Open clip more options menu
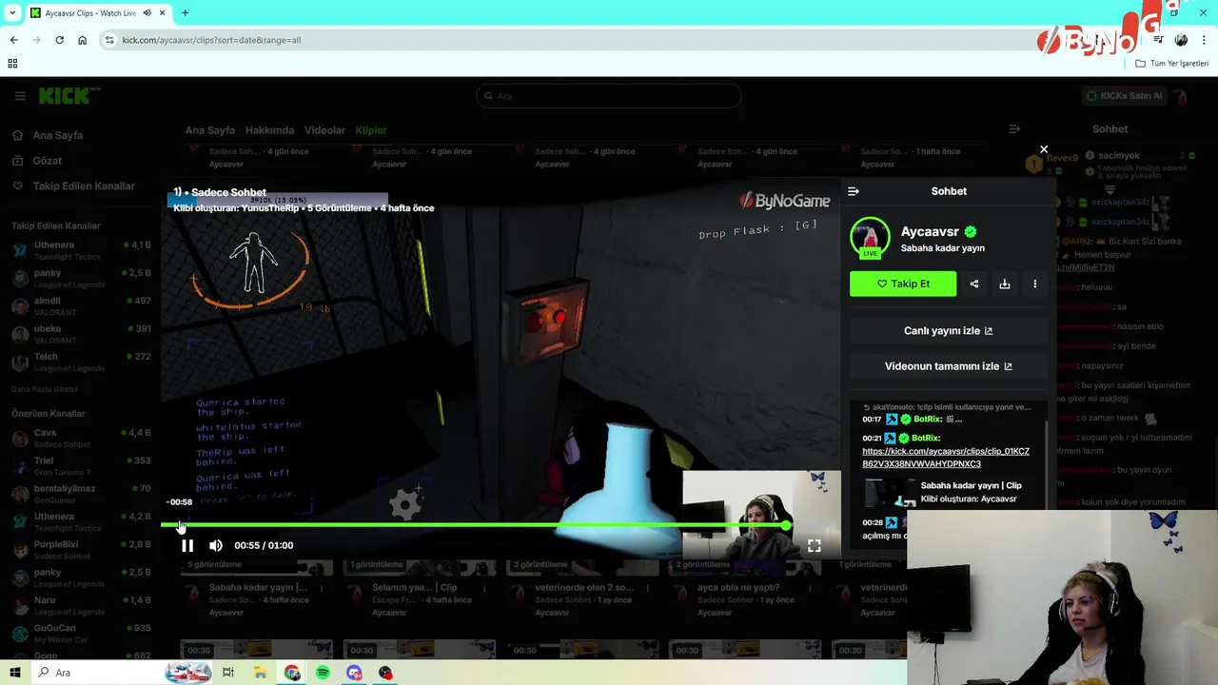The height and width of the screenshot is (685, 1218). (1035, 284)
